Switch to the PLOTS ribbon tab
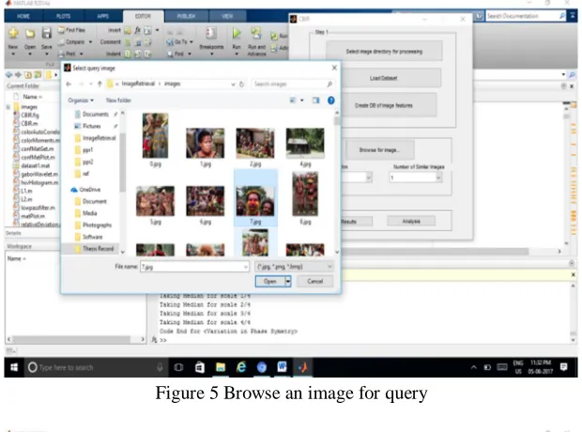 pos(63,16)
